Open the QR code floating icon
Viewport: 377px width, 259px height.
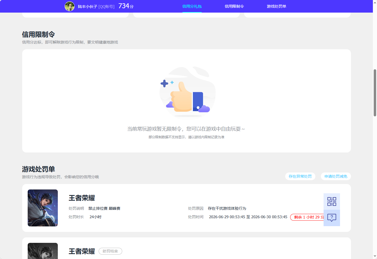(332, 202)
